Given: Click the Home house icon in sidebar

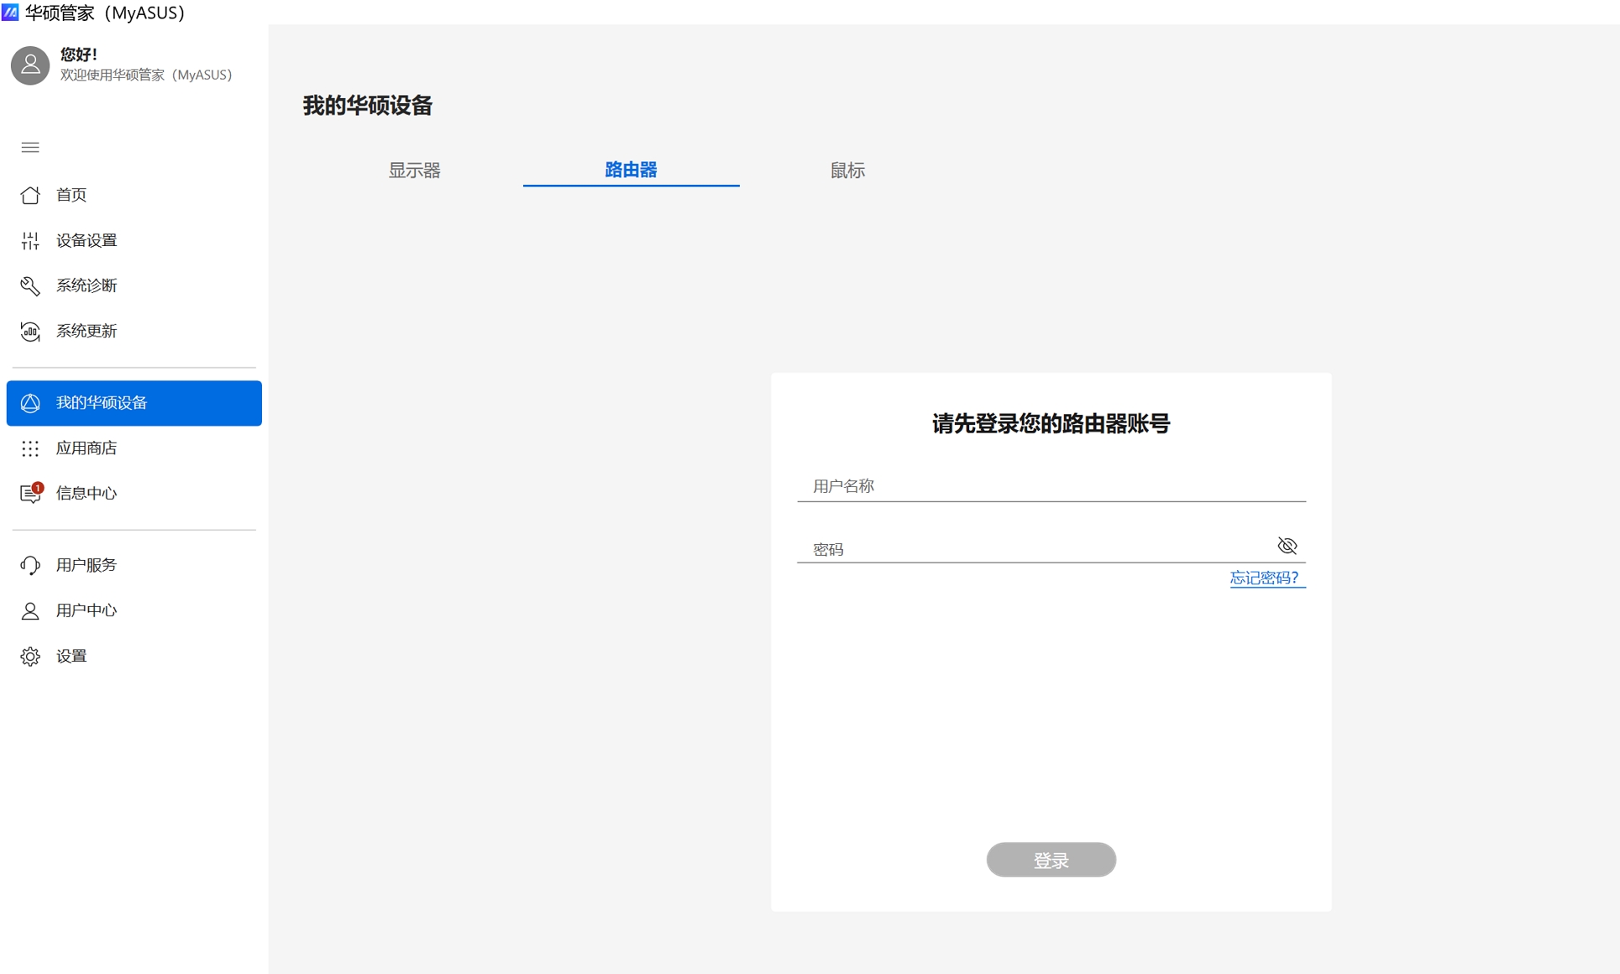Looking at the screenshot, I should [30, 195].
